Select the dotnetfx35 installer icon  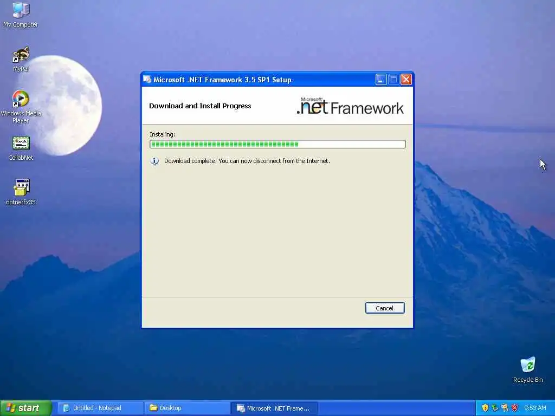pos(21,192)
